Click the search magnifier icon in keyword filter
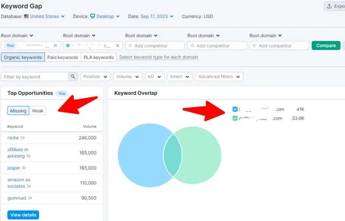The image size is (345, 221). click(73, 77)
